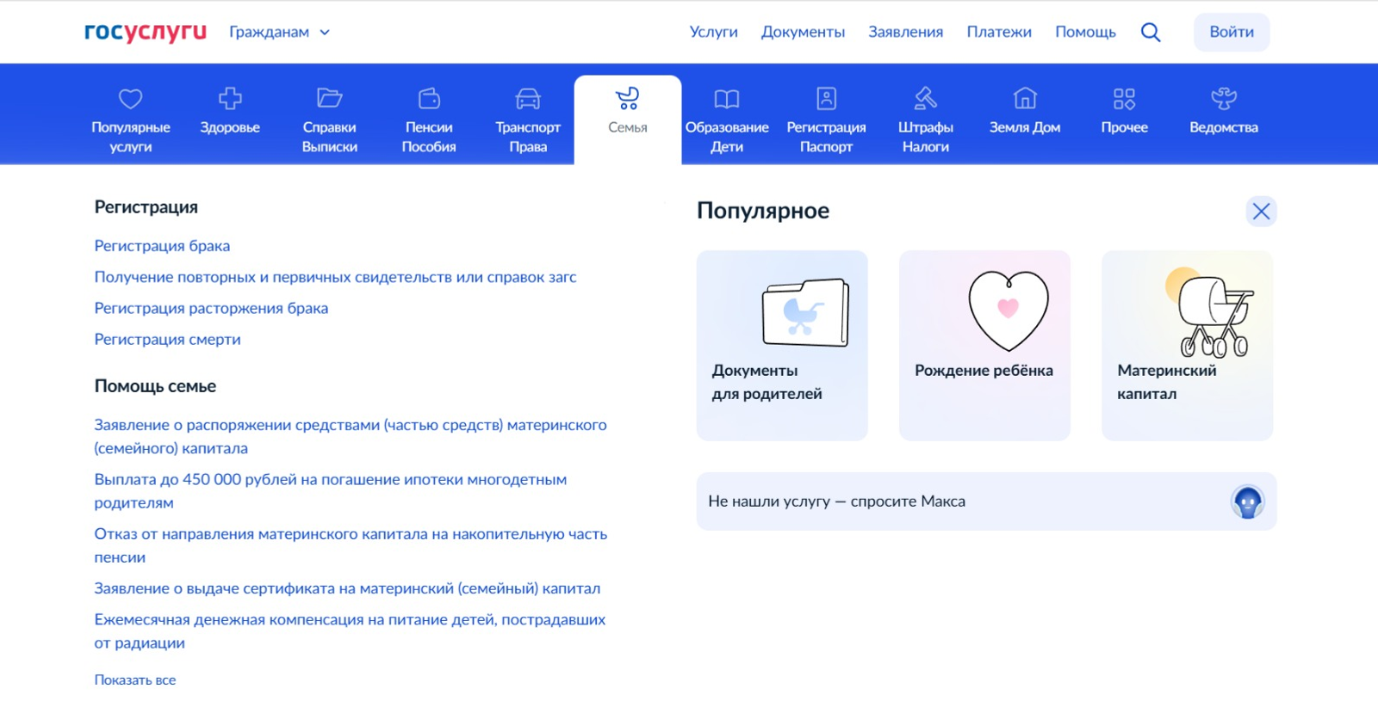
Task: Expand list with Показать все
Action: point(135,679)
